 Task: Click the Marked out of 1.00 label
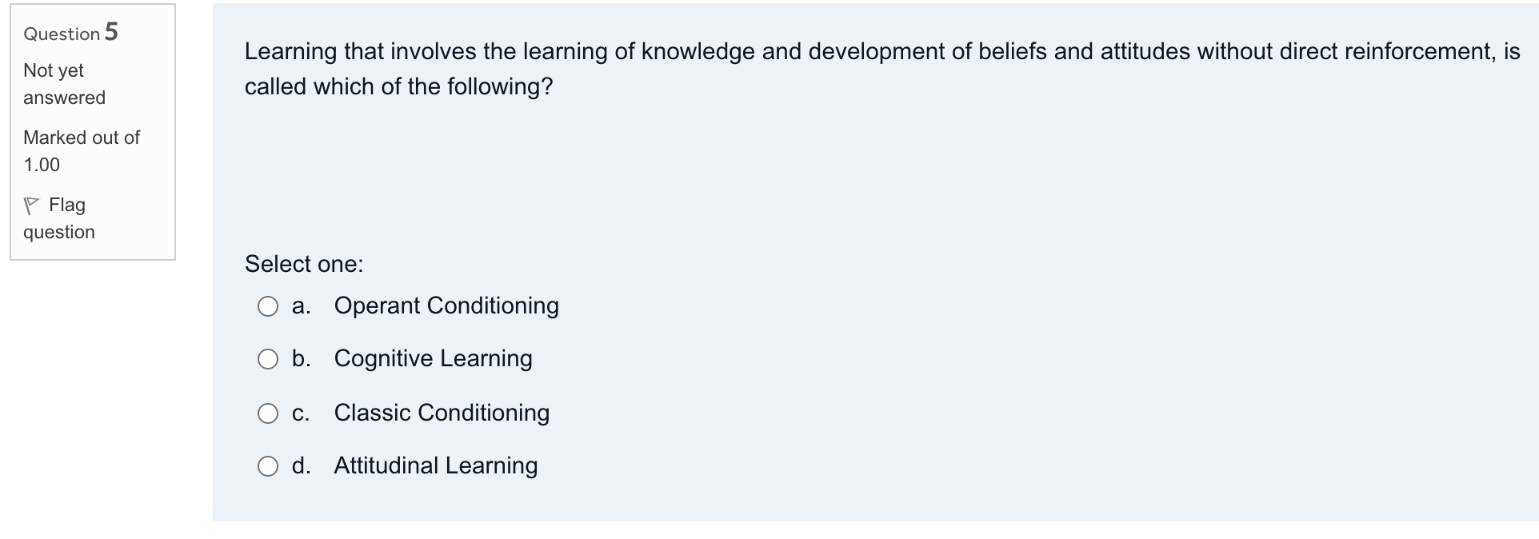tap(81, 150)
